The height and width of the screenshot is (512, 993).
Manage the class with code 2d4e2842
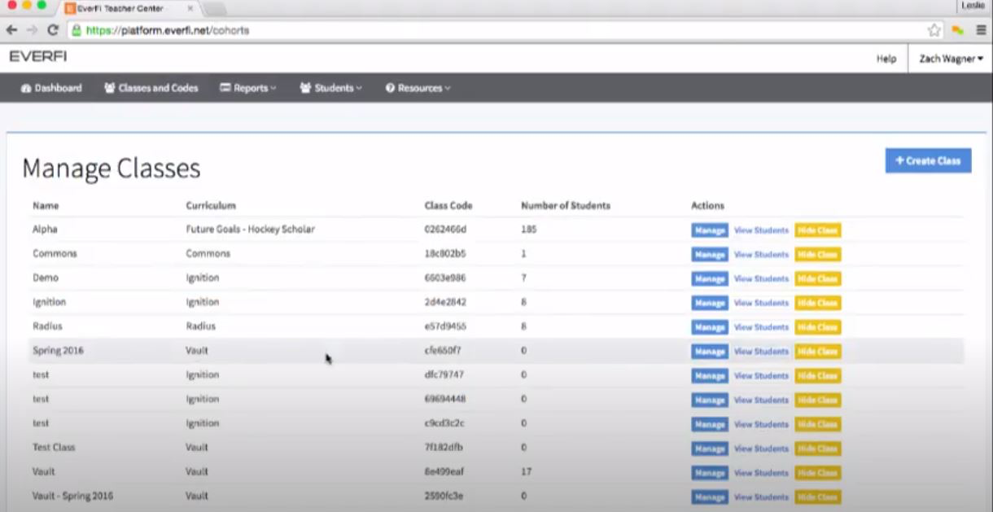pos(710,303)
